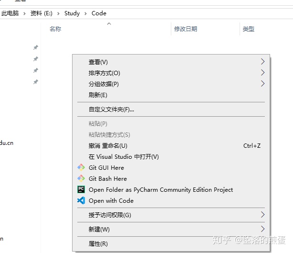The image size is (293, 253).
Task: Expand arrow next to 查看(V)
Action: click(263, 61)
